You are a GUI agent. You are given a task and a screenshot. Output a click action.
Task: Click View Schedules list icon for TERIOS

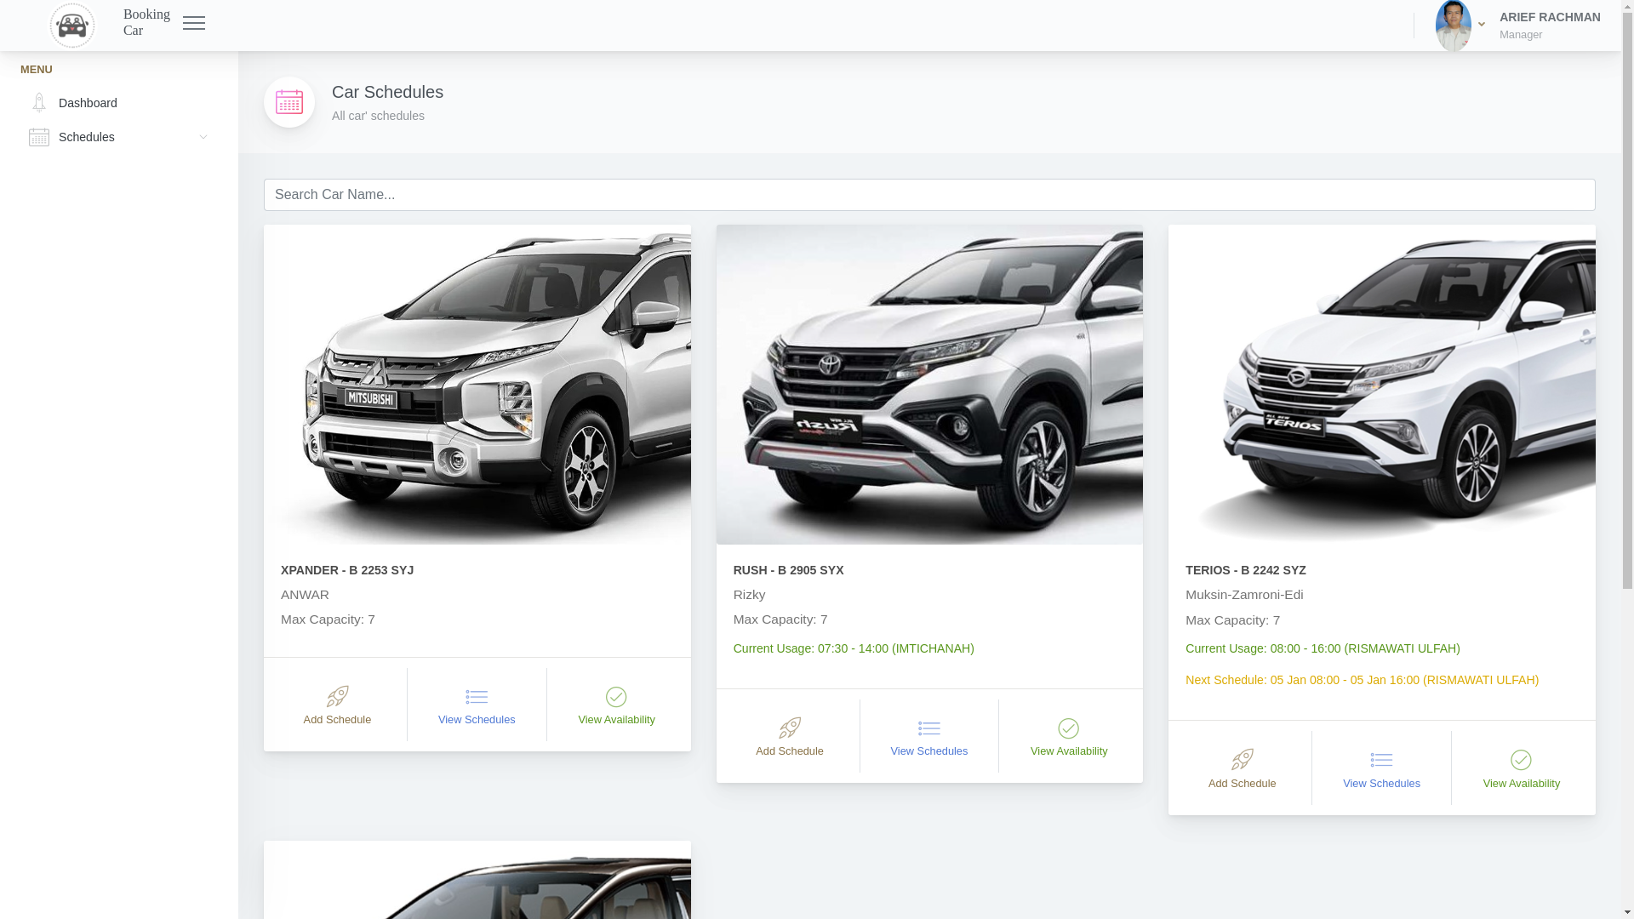click(x=1381, y=760)
